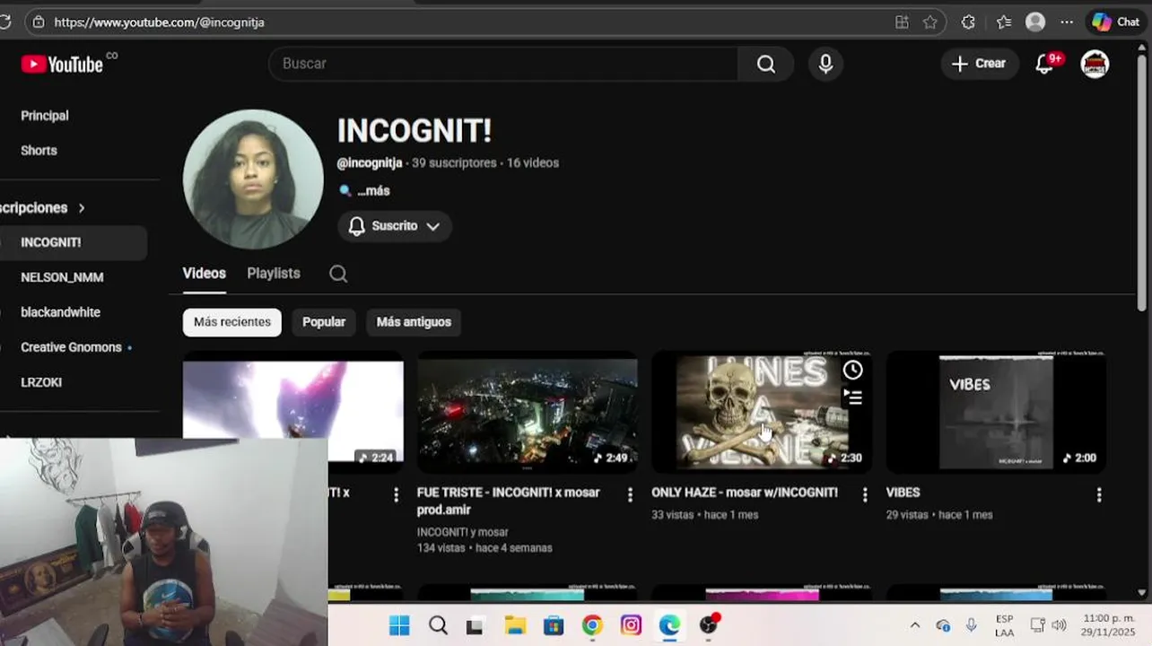
Task: Switch to the Videos tab
Action: tap(205, 274)
